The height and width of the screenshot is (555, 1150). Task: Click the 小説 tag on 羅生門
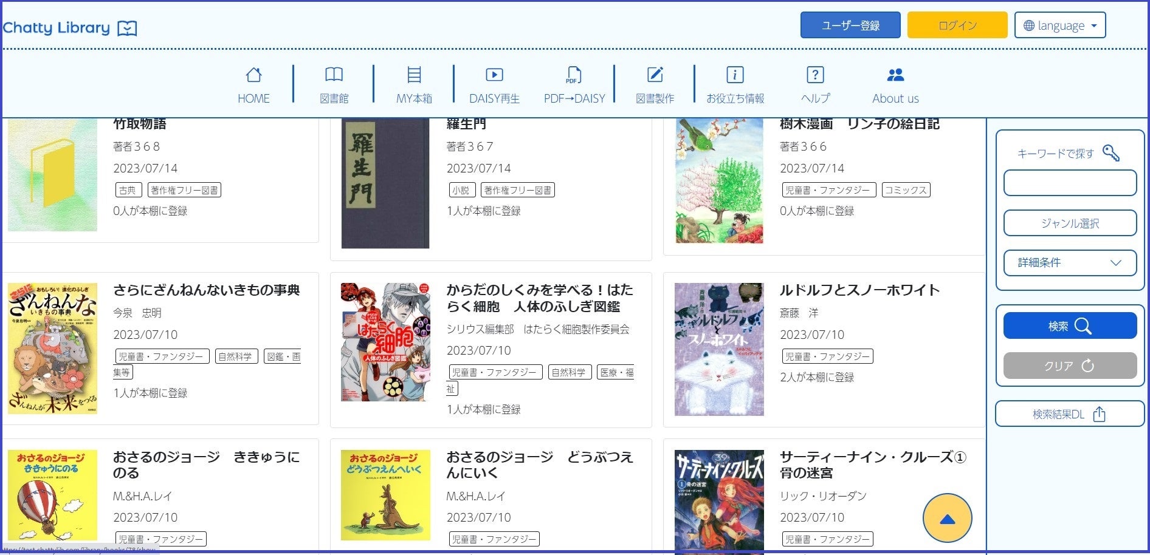461,190
